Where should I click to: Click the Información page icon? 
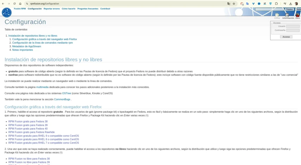(x=288, y=16)
